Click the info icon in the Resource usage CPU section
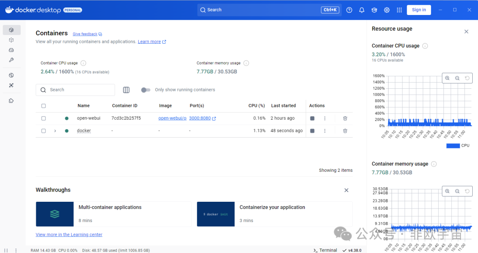 pos(425,46)
